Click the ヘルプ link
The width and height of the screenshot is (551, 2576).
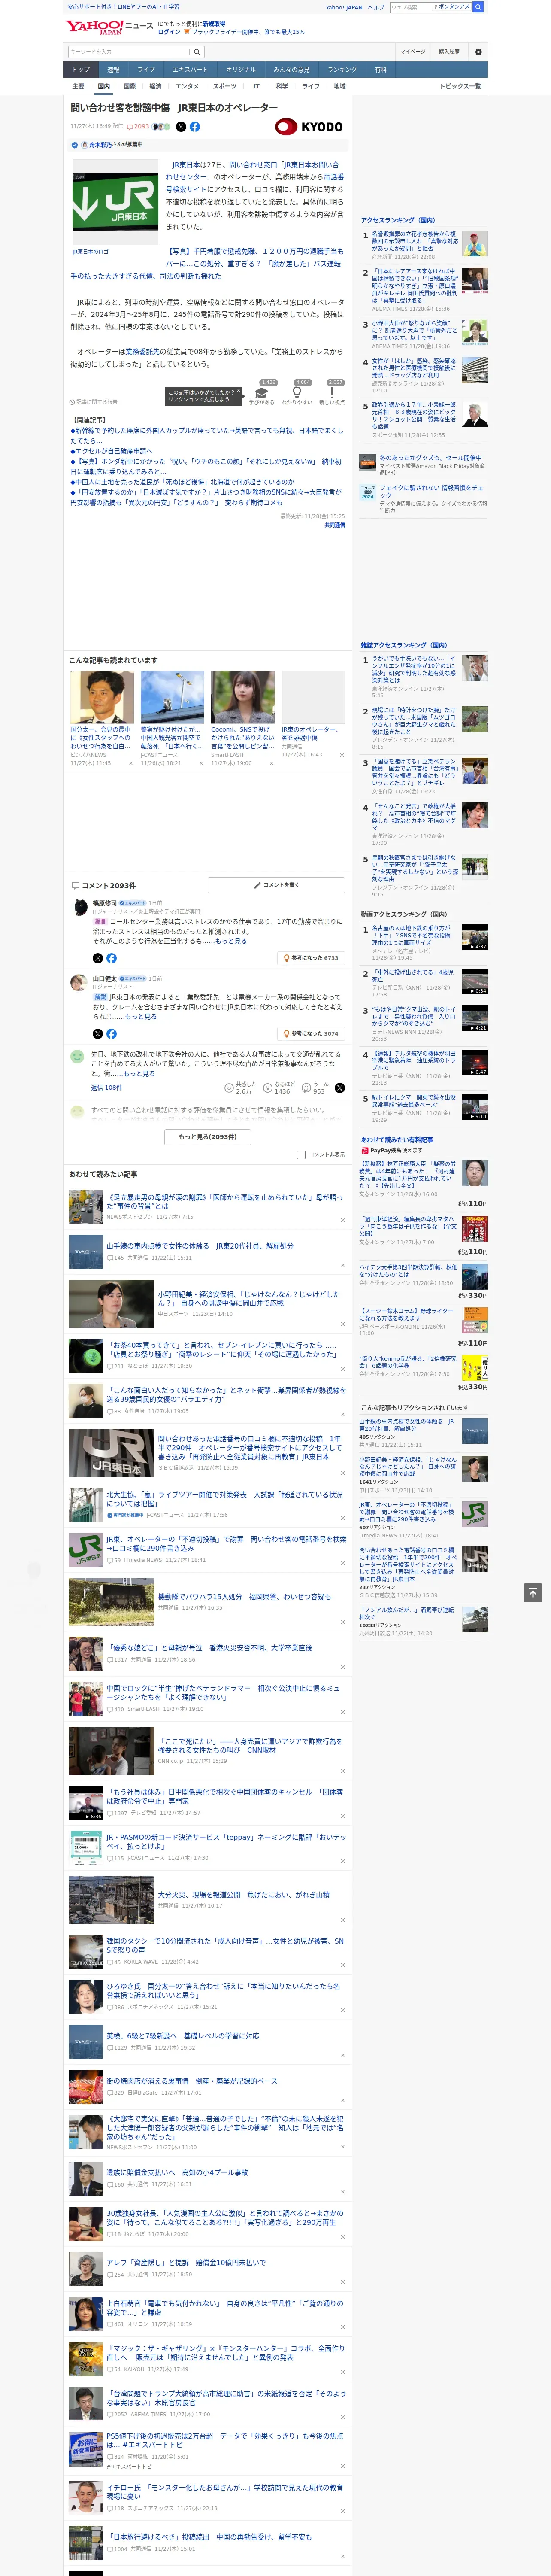(x=376, y=7)
